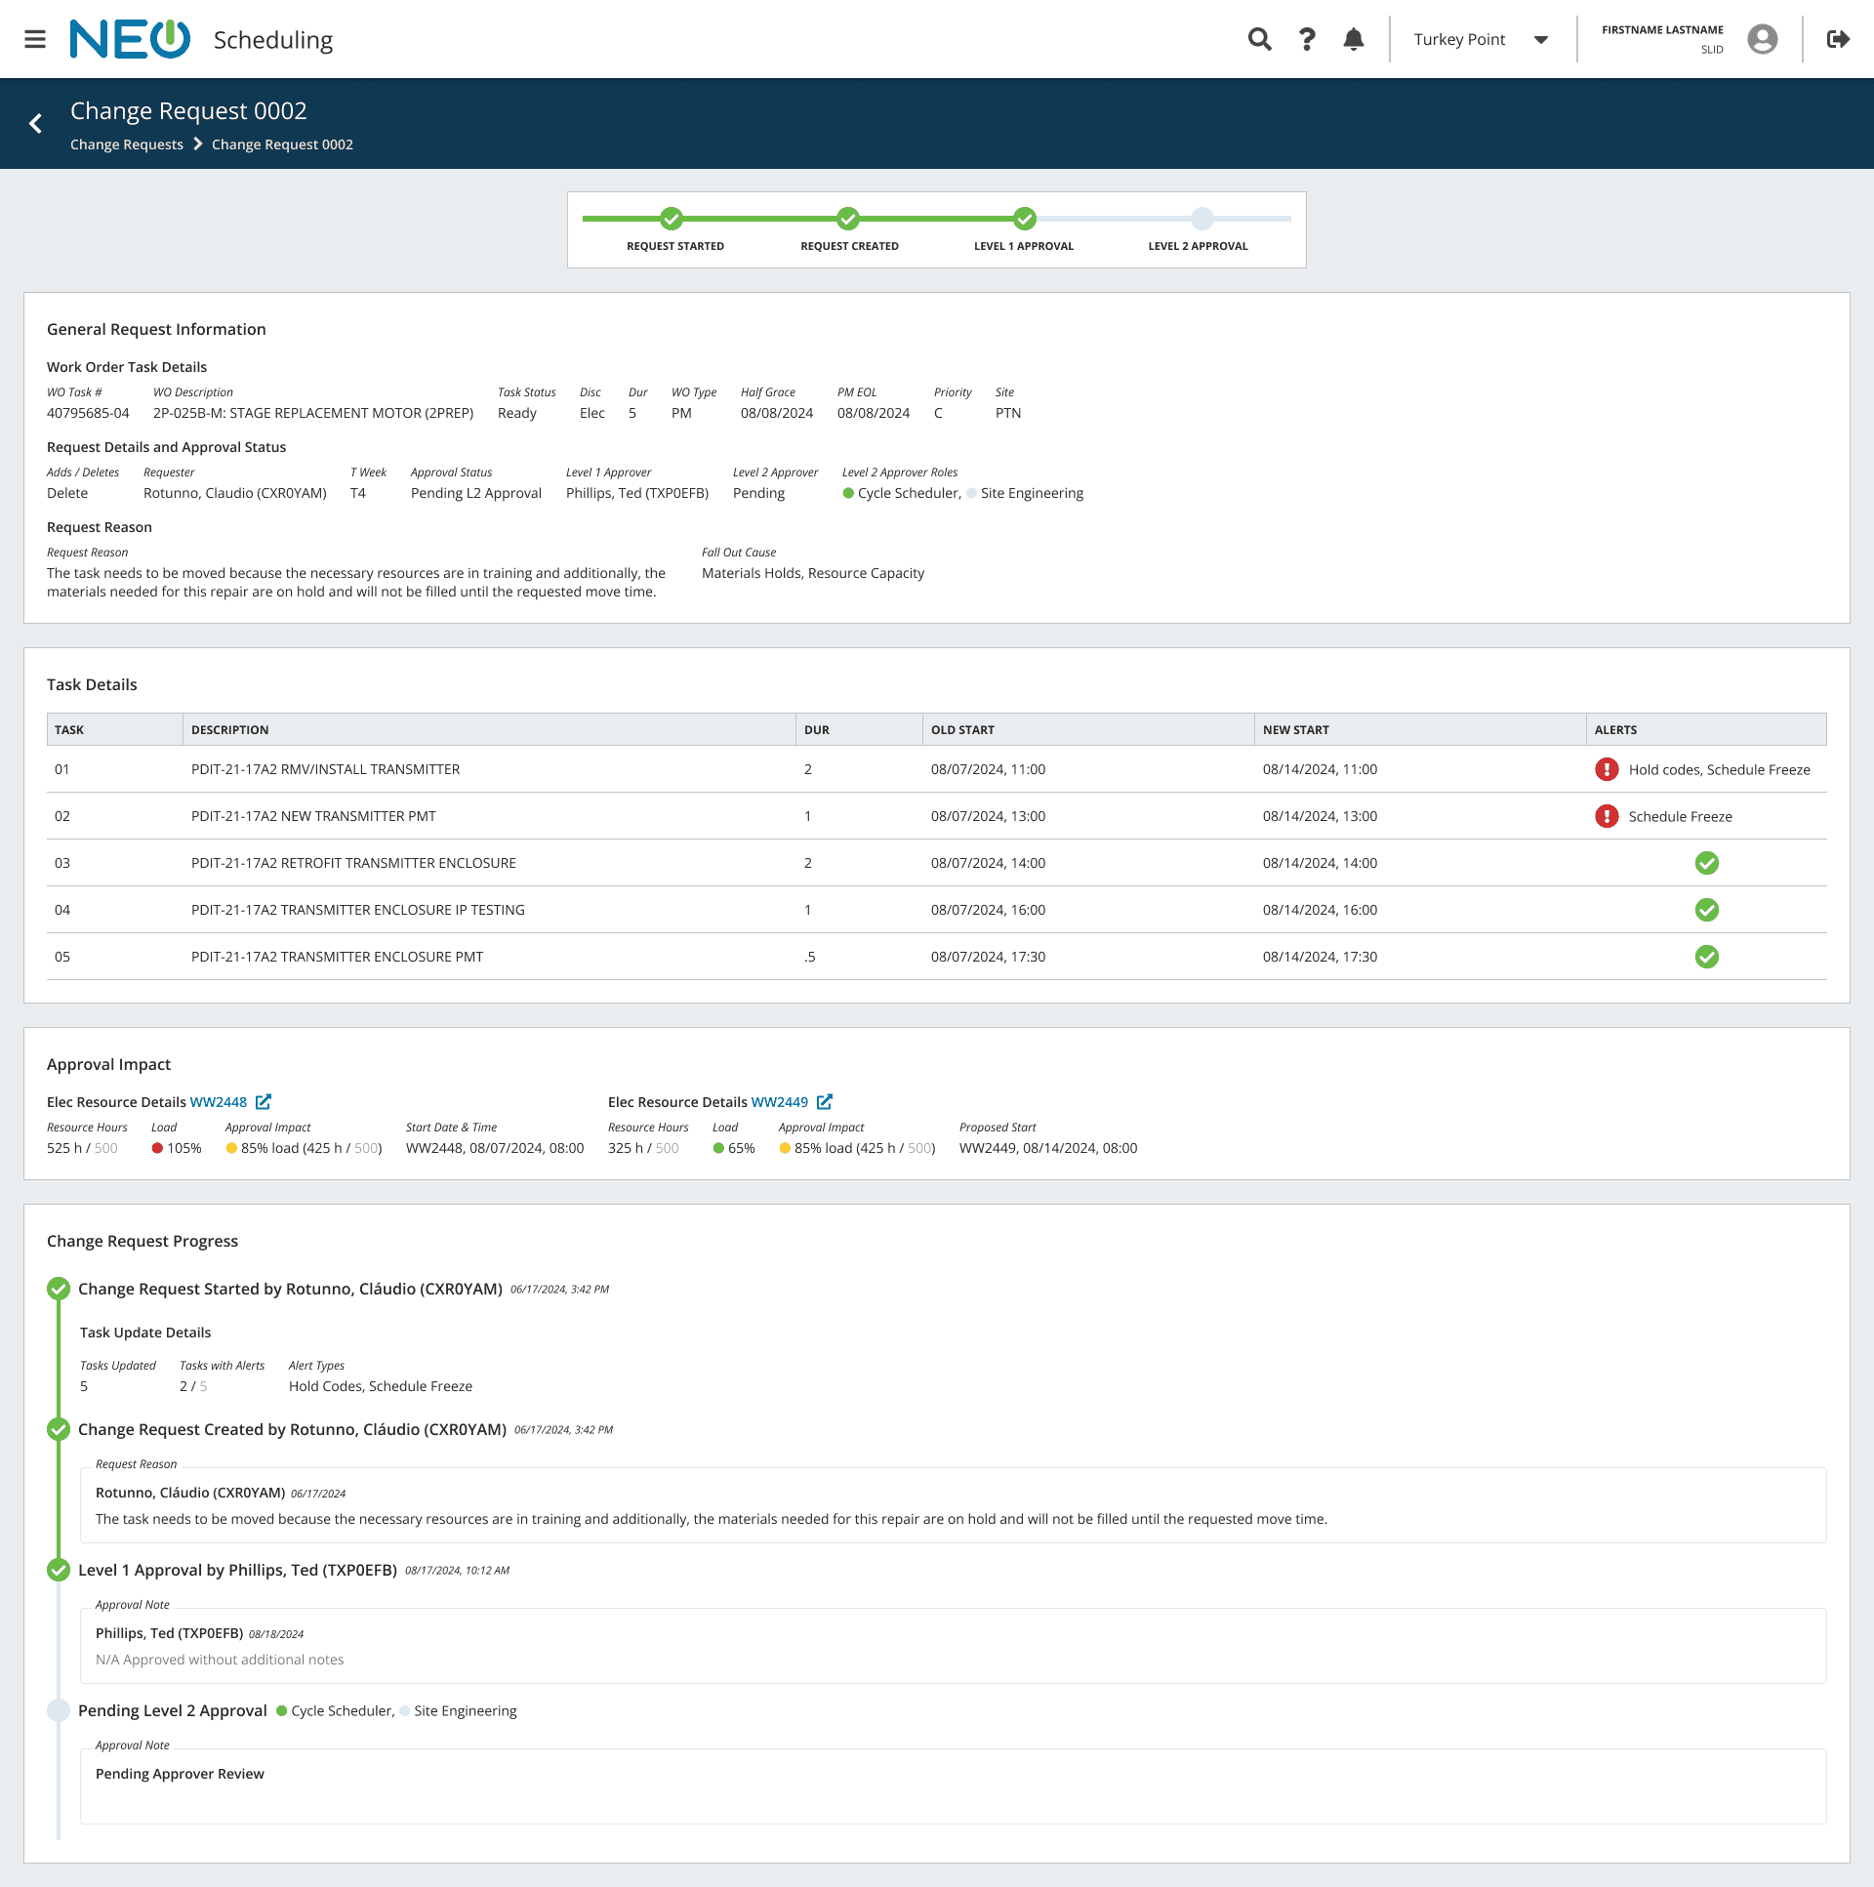
Task: Click the NEO Scheduling logo
Action: pos(130,39)
